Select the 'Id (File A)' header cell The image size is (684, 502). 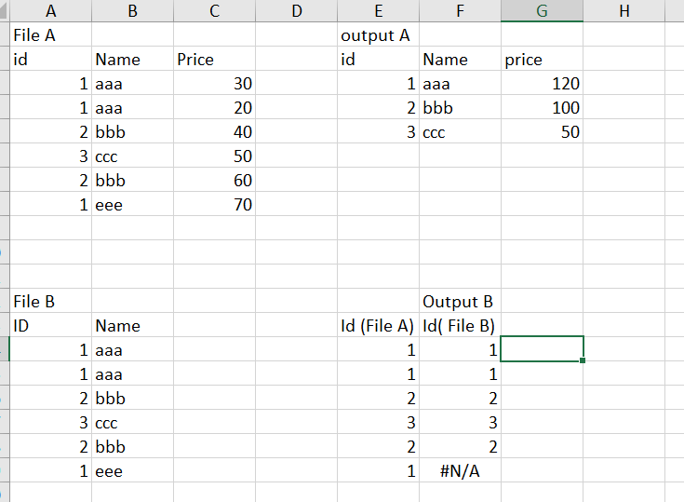point(378,326)
